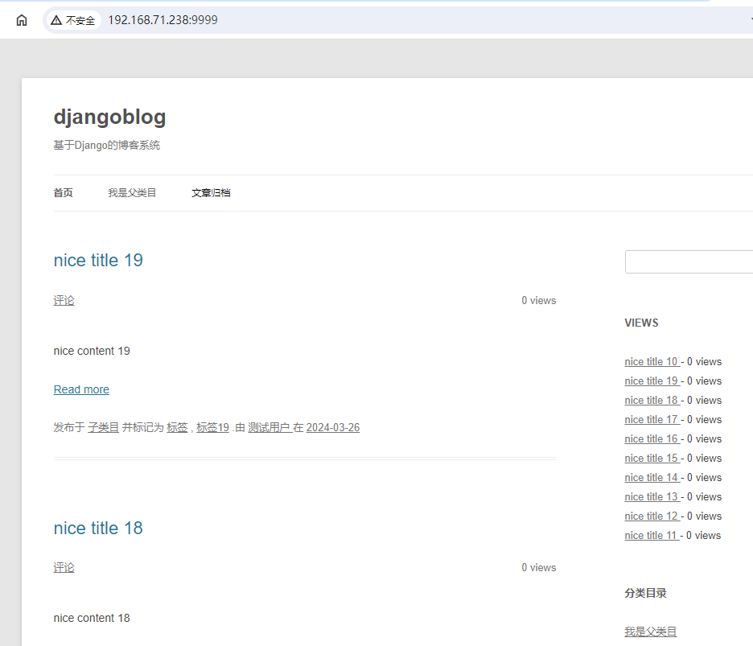The width and height of the screenshot is (753, 646).
Task: Open 我是父类目 under 分类目录
Action: pyautogui.click(x=650, y=632)
